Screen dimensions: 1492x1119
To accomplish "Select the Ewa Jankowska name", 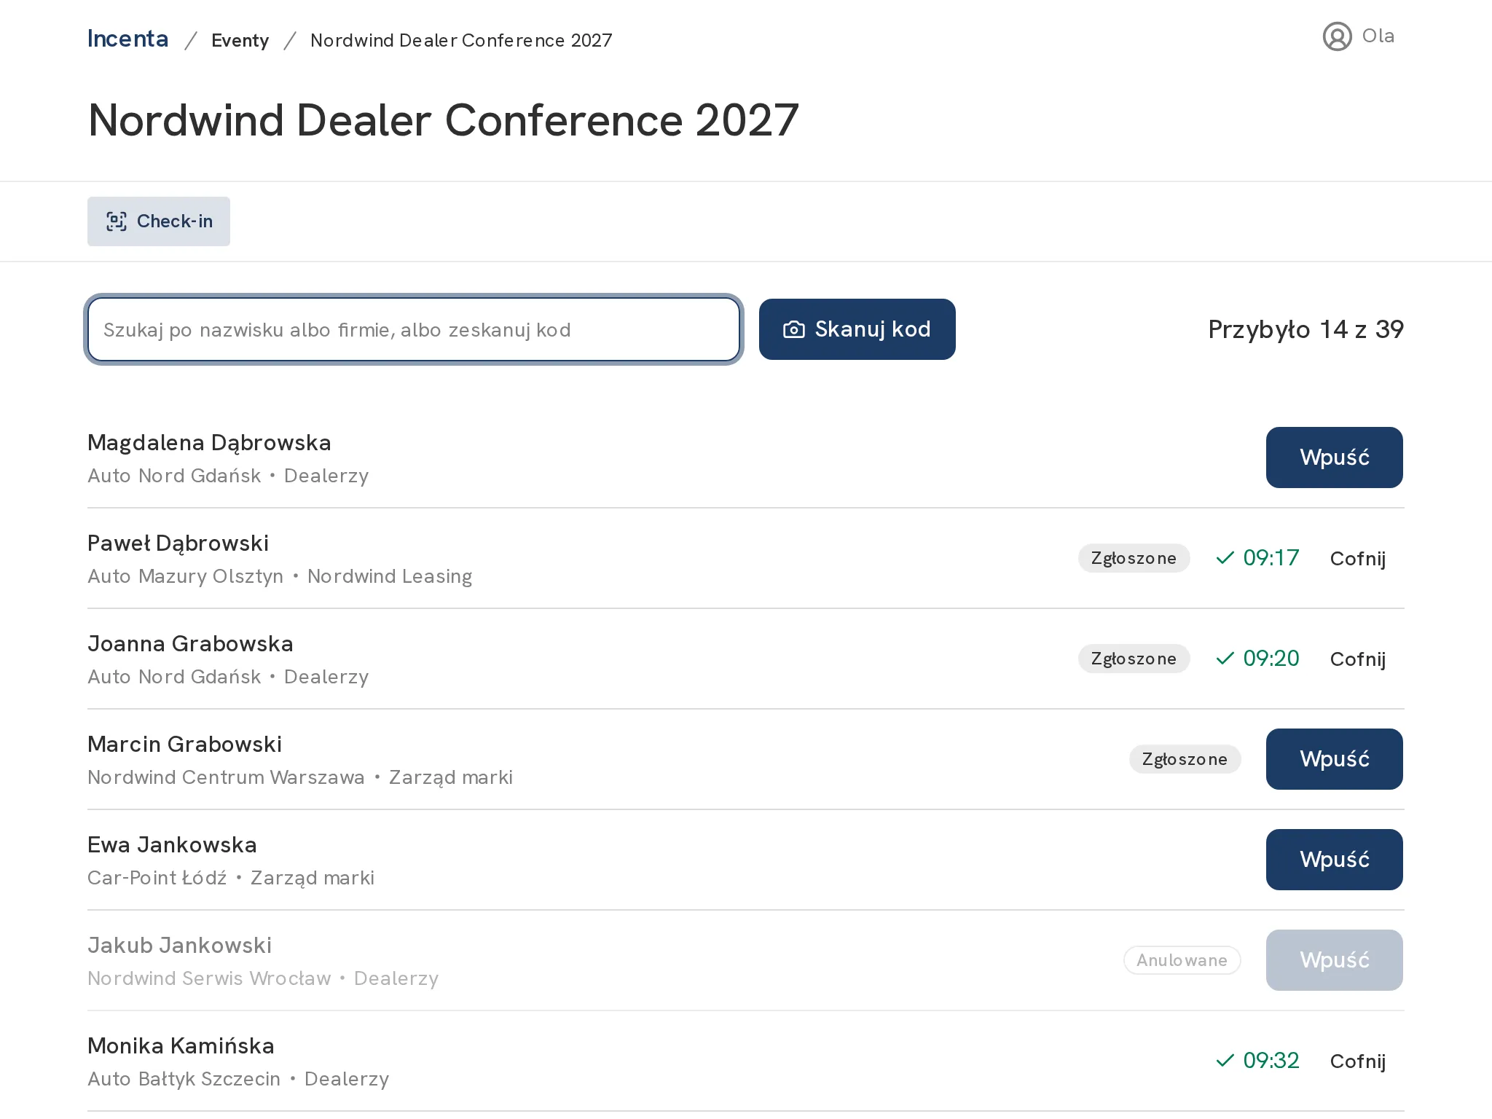I will (x=172, y=845).
